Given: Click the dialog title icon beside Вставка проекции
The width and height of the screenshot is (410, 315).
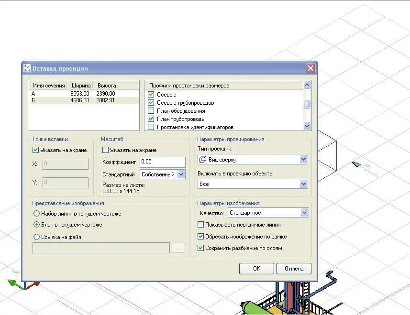Looking at the screenshot, I should pyautogui.click(x=27, y=68).
